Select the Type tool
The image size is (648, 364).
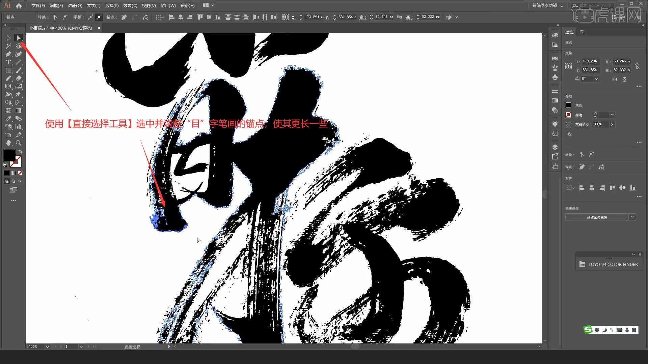tap(8, 62)
